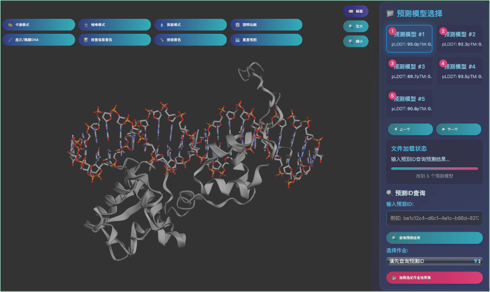
Task: Color structure by chain (按链着色)
Action: pos(190,40)
